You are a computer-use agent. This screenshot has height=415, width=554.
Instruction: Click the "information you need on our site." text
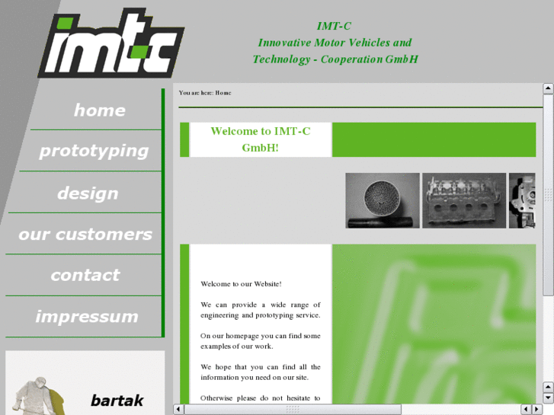(255, 378)
